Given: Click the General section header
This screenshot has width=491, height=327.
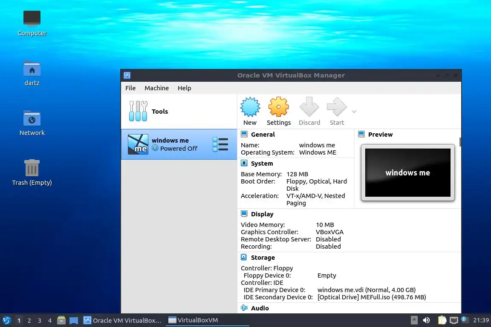Looking at the screenshot, I should 263,134.
